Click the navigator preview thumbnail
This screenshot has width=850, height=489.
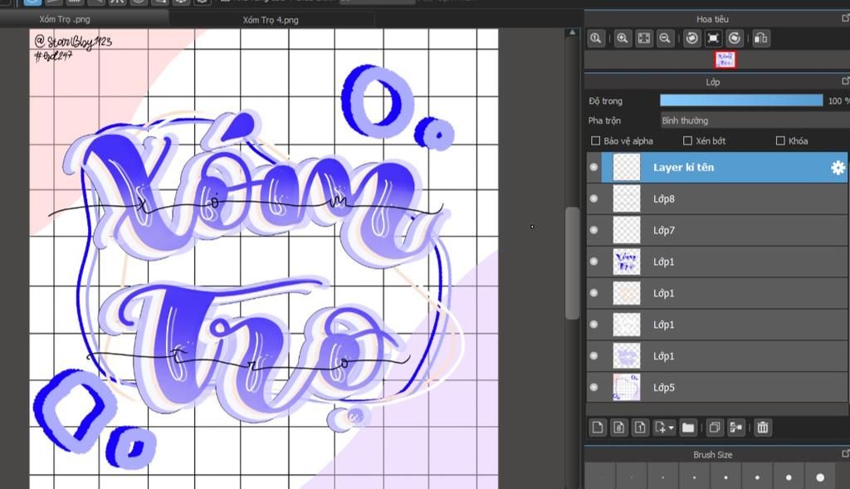(x=725, y=60)
